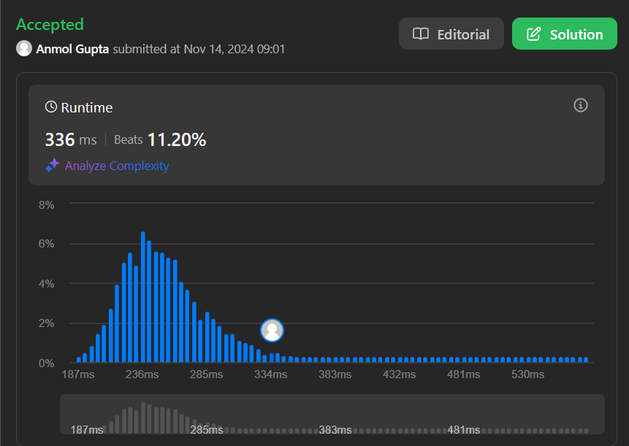
Task: Click the histogram bar above 334ms label
Action: 271,358
